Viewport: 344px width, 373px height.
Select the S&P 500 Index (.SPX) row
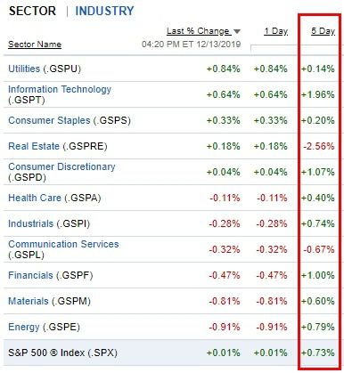(x=172, y=353)
